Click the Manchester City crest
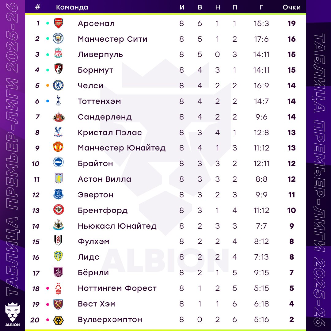The width and height of the screenshot is (331, 331). pos(58,39)
